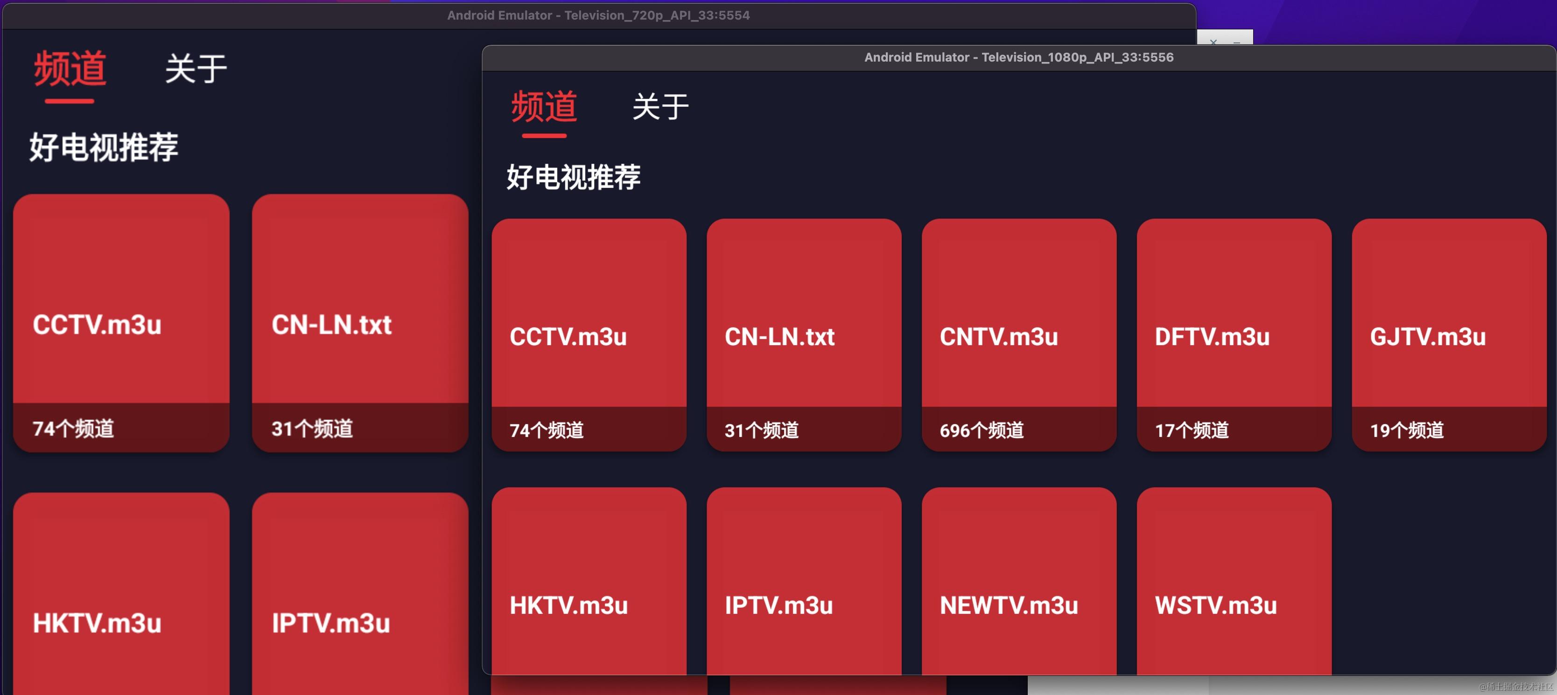The width and height of the screenshot is (1557, 695).
Task: Select 频道 tab in 1080p emulator
Action: tap(544, 107)
